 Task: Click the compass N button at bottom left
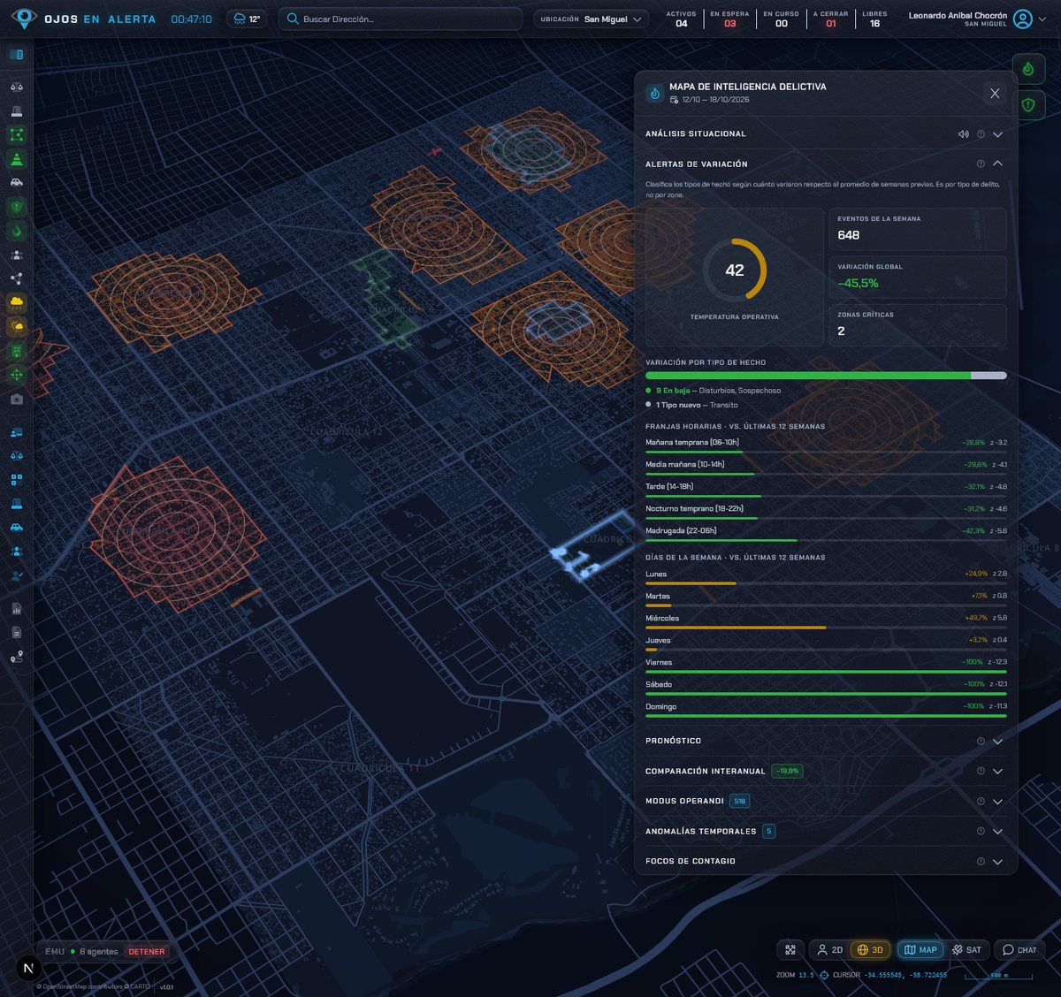point(28,968)
